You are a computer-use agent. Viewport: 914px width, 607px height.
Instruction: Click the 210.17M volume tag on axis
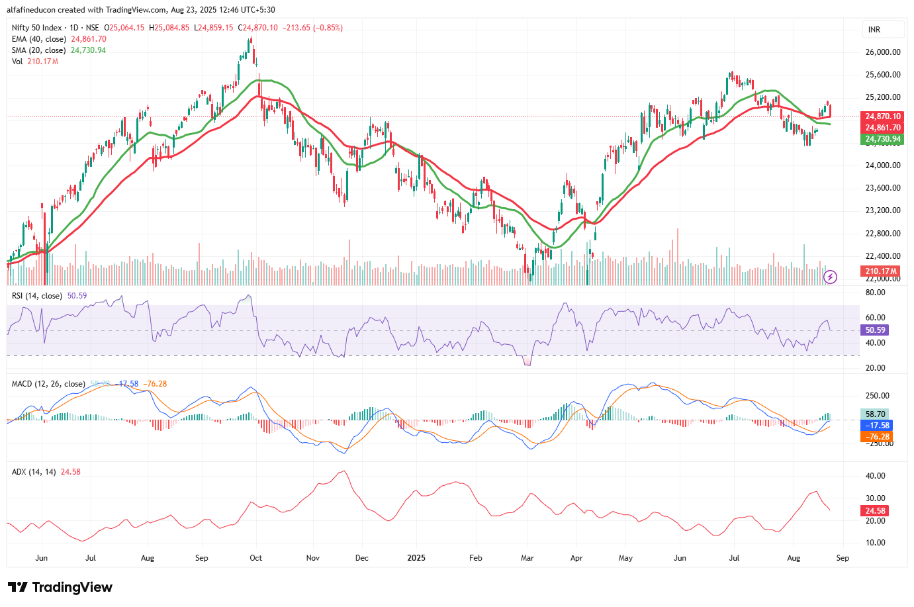pos(881,271)
